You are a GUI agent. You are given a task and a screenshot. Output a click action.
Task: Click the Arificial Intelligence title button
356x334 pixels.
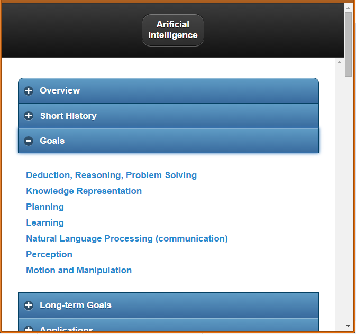(173, 30)
